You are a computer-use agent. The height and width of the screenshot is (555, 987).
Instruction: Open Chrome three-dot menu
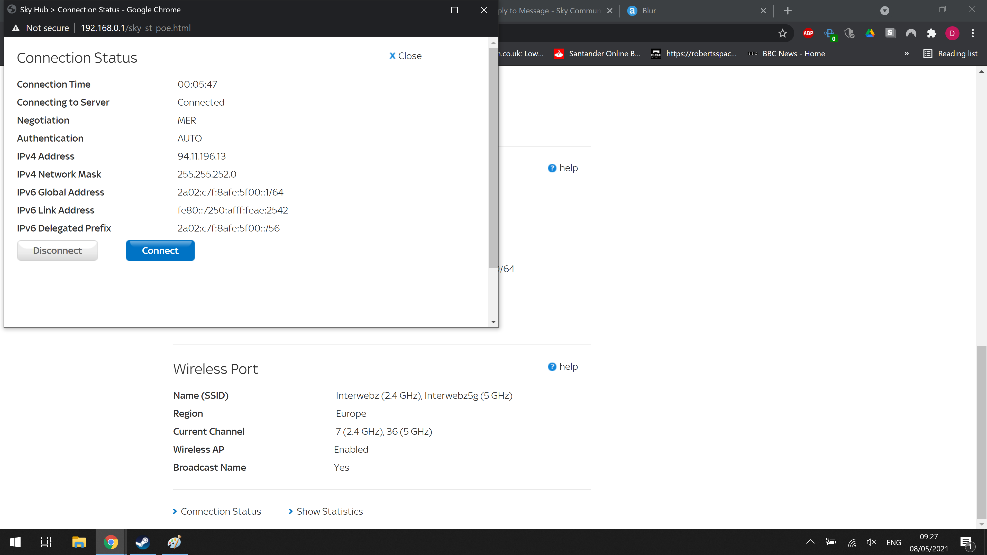point(972,33)
